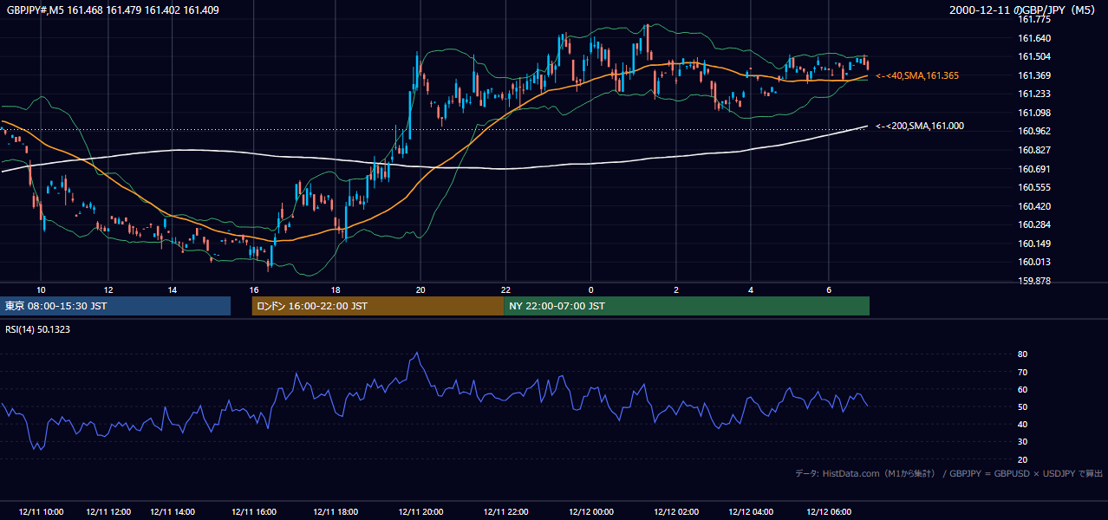The width and height of the screenshot is (1108, 520).
Task: Click price axis value 160.284
Action: [1035, 225]
